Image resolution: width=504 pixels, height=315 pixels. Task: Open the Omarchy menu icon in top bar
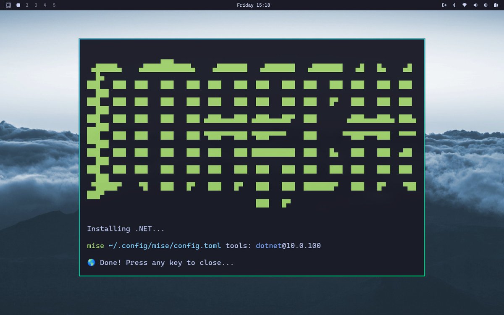click(8, 5)
